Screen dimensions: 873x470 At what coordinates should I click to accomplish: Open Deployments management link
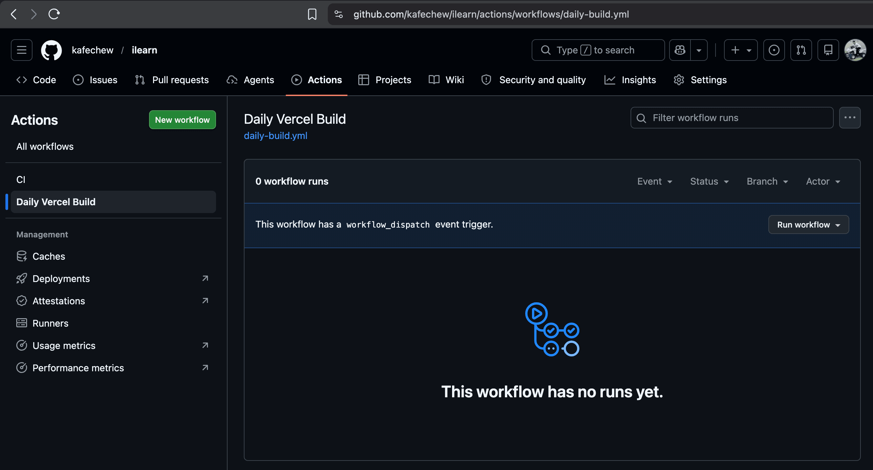[113, 279]
